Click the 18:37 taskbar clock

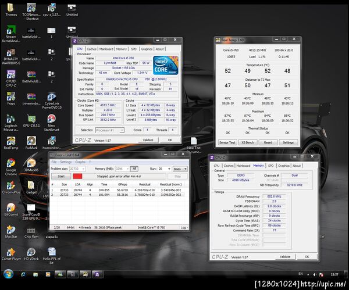coord(334,275)
